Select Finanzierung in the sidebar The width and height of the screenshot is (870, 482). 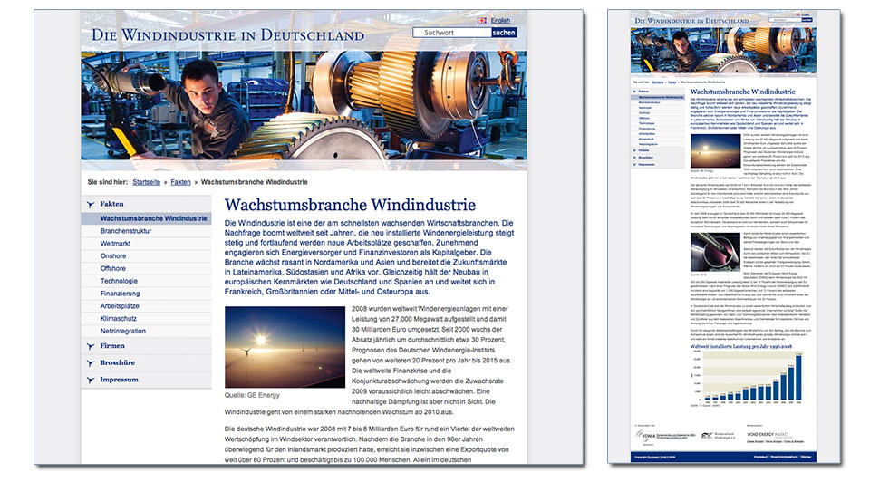pyautogui.click(x=120, y=294)
